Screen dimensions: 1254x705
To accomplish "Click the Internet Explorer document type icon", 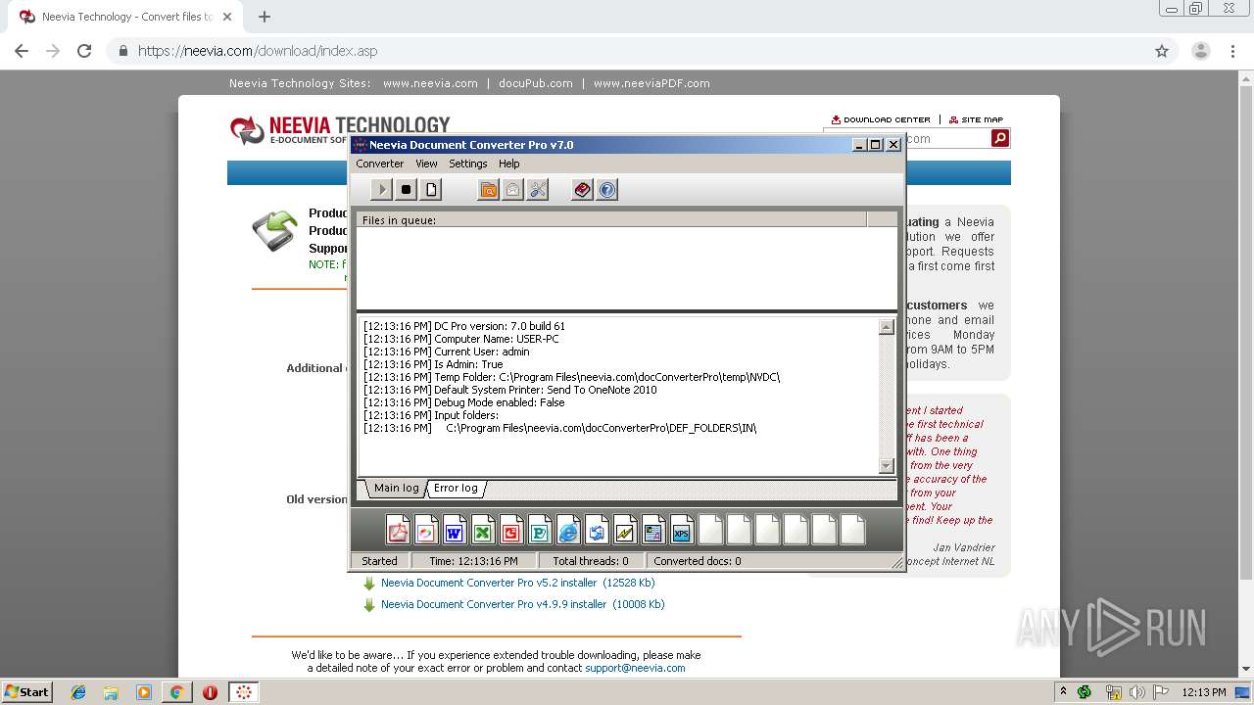I will pyautogui.click(x=568, y=530).
